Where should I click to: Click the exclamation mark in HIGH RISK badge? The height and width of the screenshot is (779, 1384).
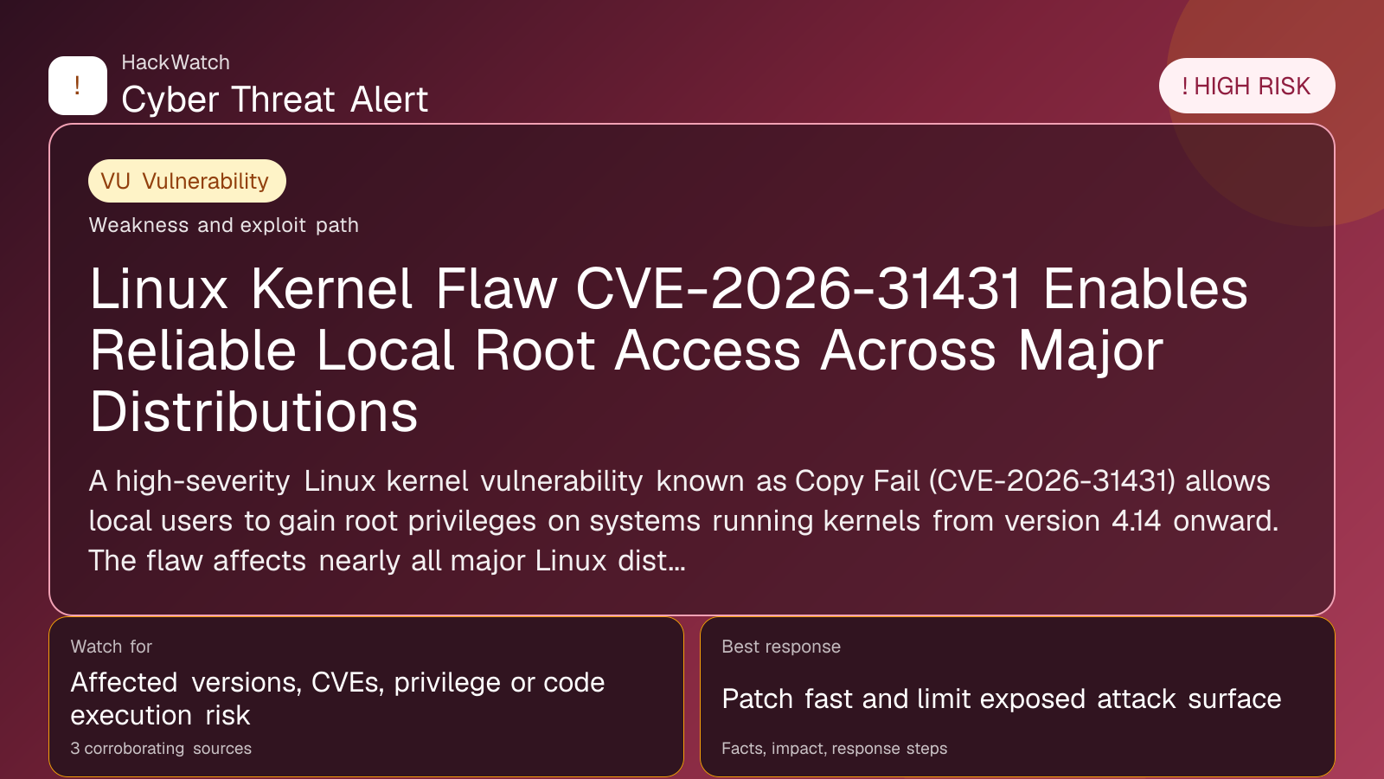pyautogui.click(x=1185, y=87)
